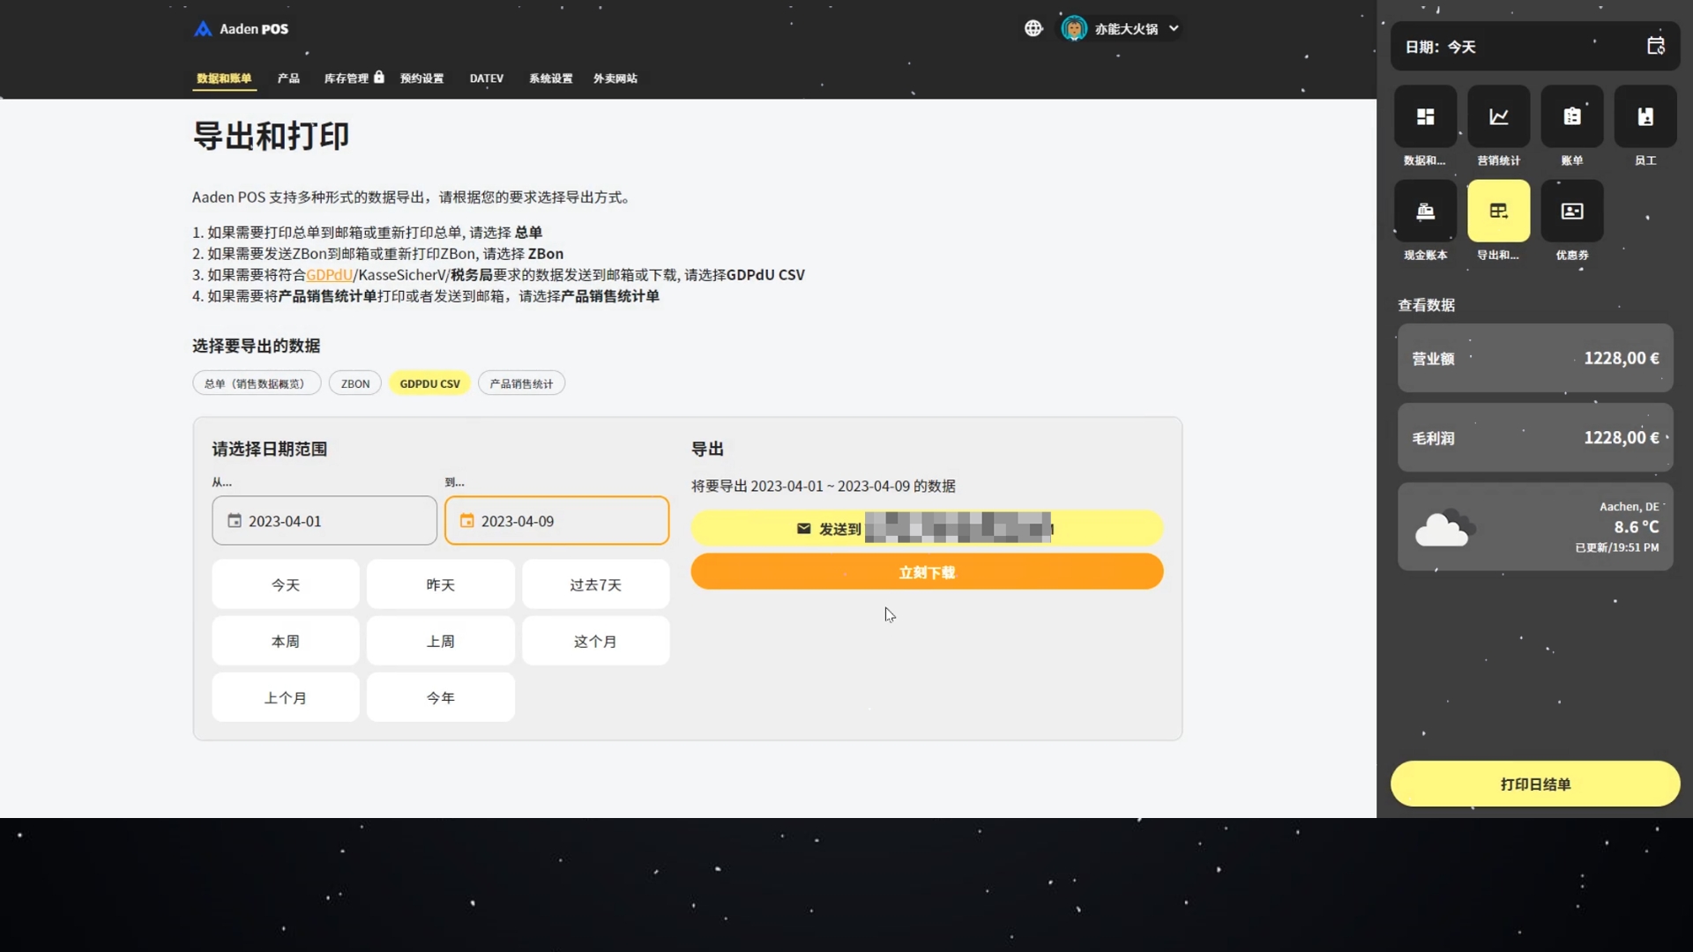Screen dimensions: 1693x952
Task: Select the 产品销售统计 export chip
Action: [521, 383]
